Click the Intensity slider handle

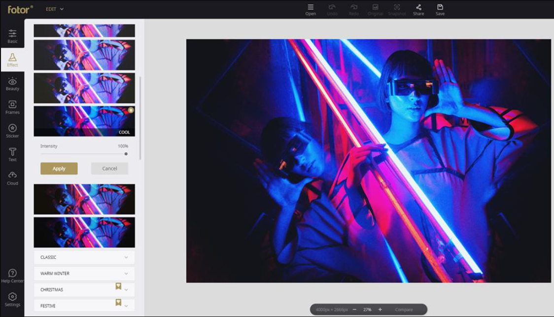coord(126,154)
